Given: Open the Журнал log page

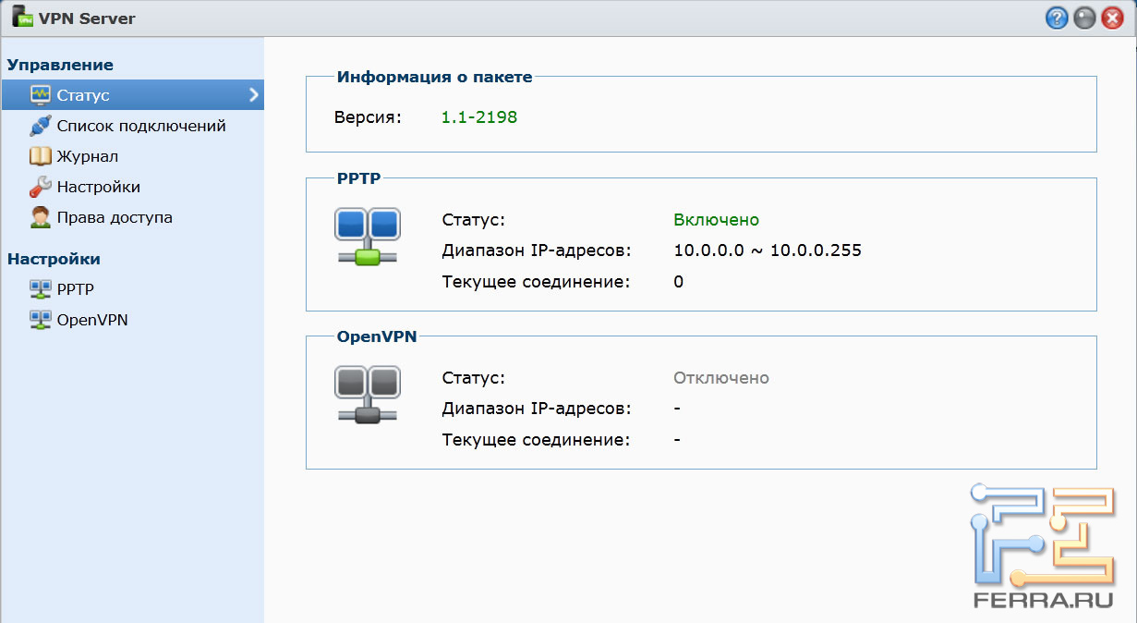Looking at the screenshot, I should (x=87, y=156).
